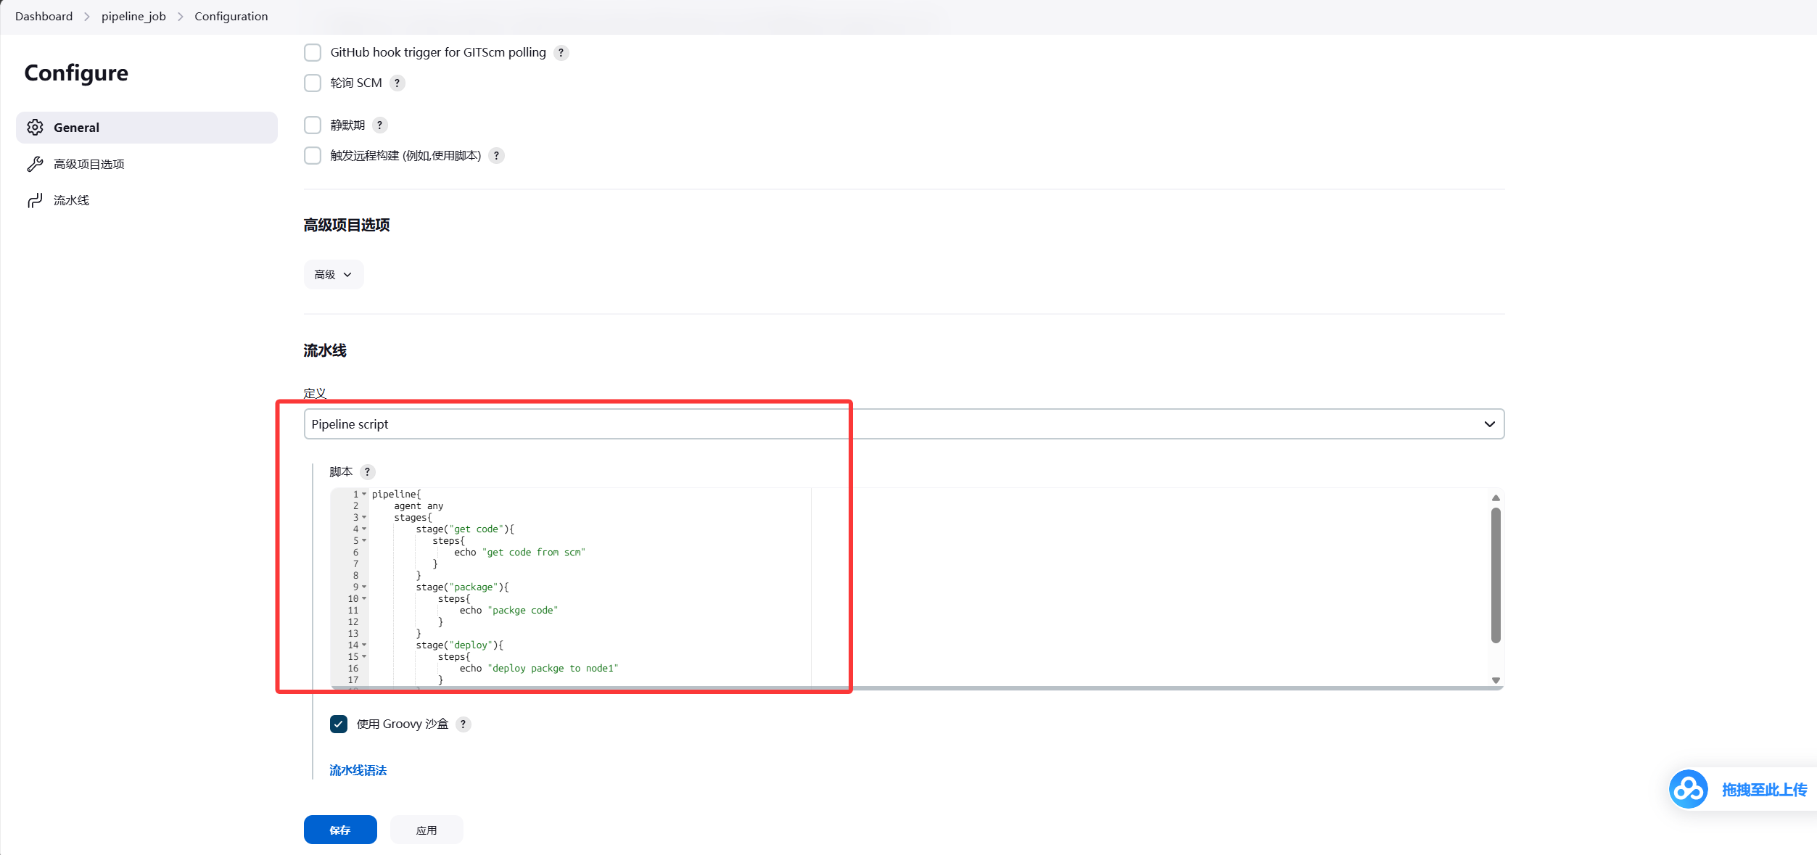Image resolution: width=1817 pixels, height=855 pixels.
Task: Open help icon next to 轮询 SCM
Action: [397, 83]
